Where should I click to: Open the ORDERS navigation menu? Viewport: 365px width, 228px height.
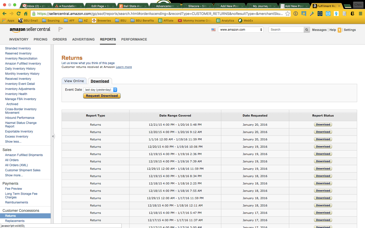60,39
